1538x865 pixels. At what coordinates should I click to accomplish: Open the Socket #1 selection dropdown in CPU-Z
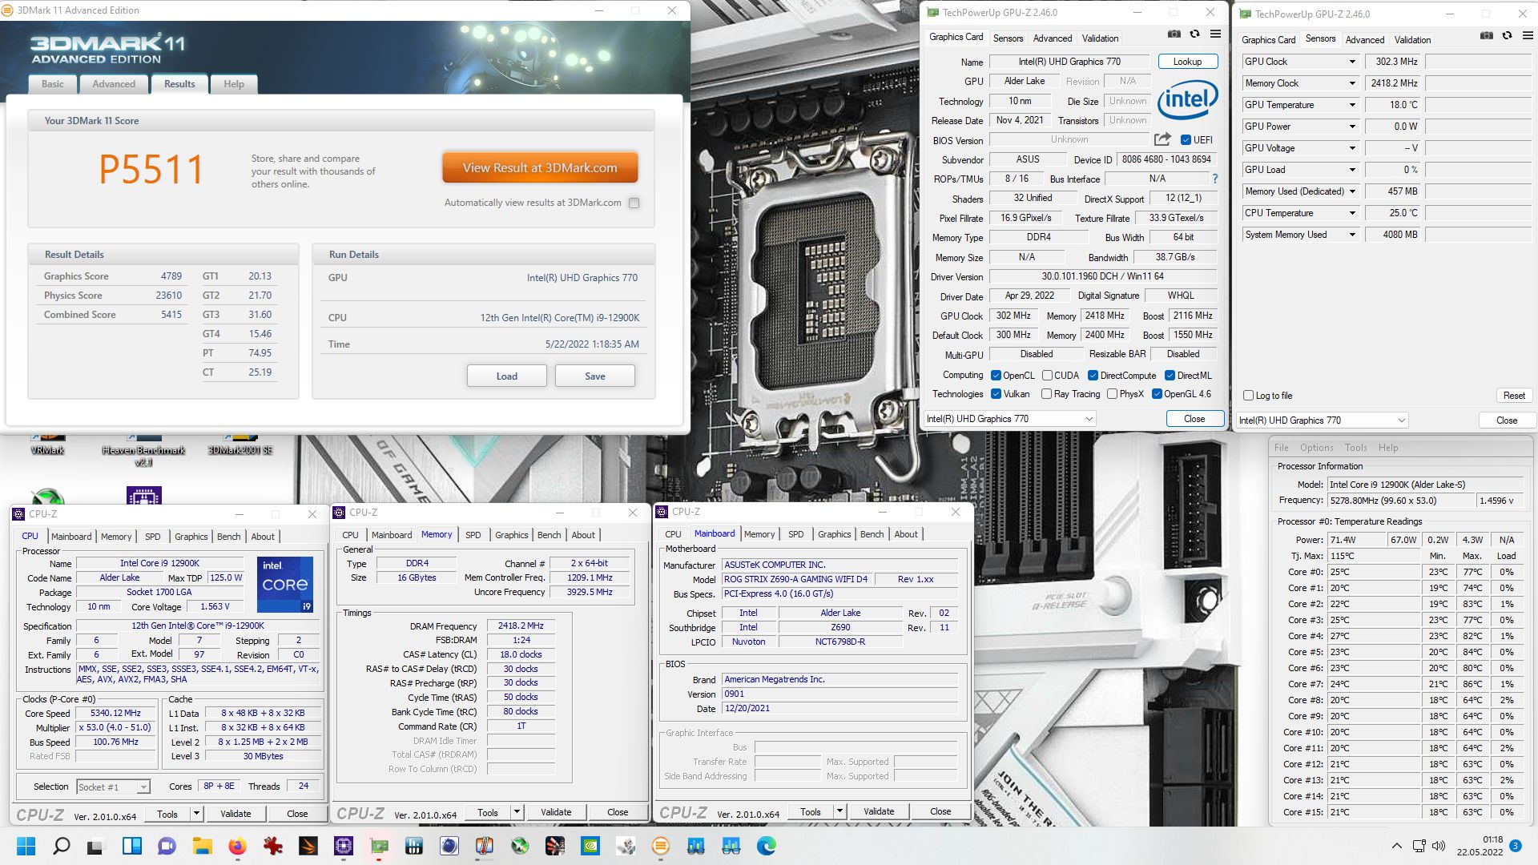click(x=113, y=787)
